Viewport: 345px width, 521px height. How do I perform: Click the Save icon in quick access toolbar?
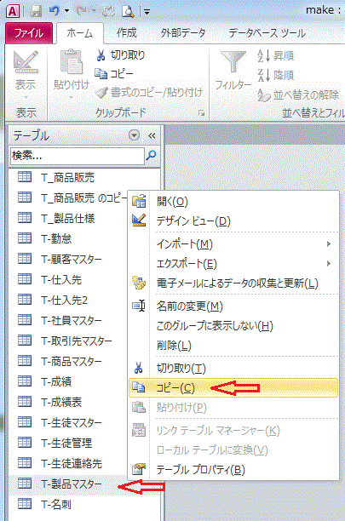click(x=36, y=12)
